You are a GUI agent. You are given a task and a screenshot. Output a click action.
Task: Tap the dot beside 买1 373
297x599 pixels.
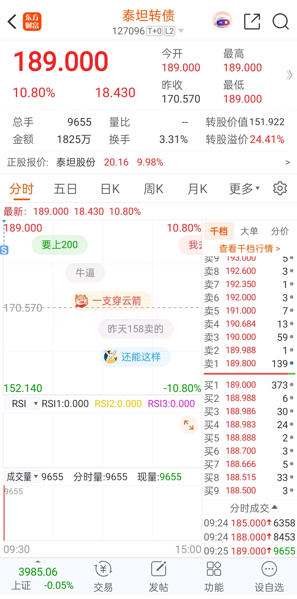pos(292,385)
